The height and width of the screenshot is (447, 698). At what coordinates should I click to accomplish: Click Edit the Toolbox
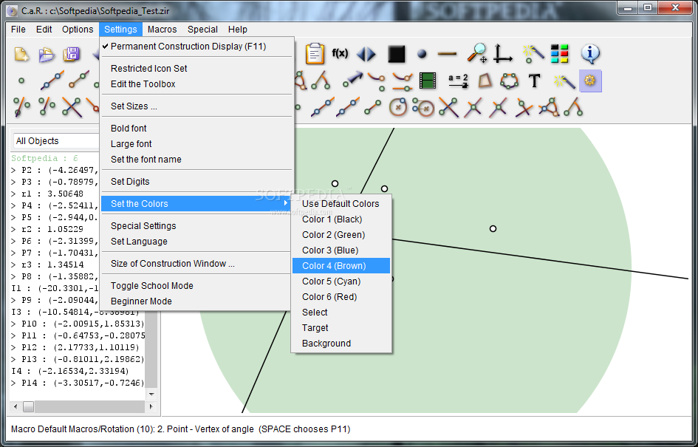196,84
